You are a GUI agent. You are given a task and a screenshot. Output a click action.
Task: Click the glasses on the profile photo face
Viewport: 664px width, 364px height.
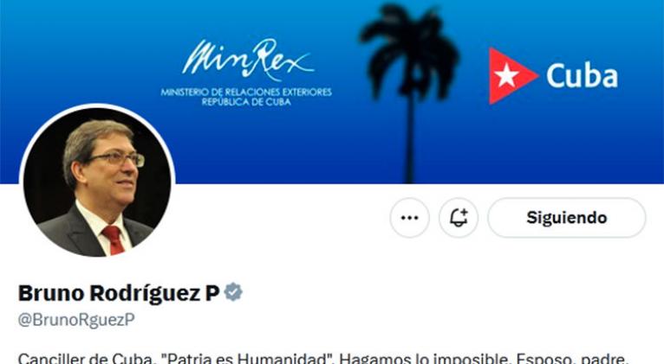pos(116,159)
